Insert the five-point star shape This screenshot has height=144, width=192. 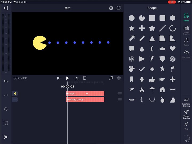click(132, 29)
